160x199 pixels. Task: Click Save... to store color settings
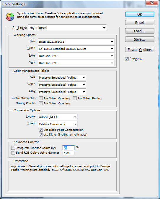(x=140, y=39)
